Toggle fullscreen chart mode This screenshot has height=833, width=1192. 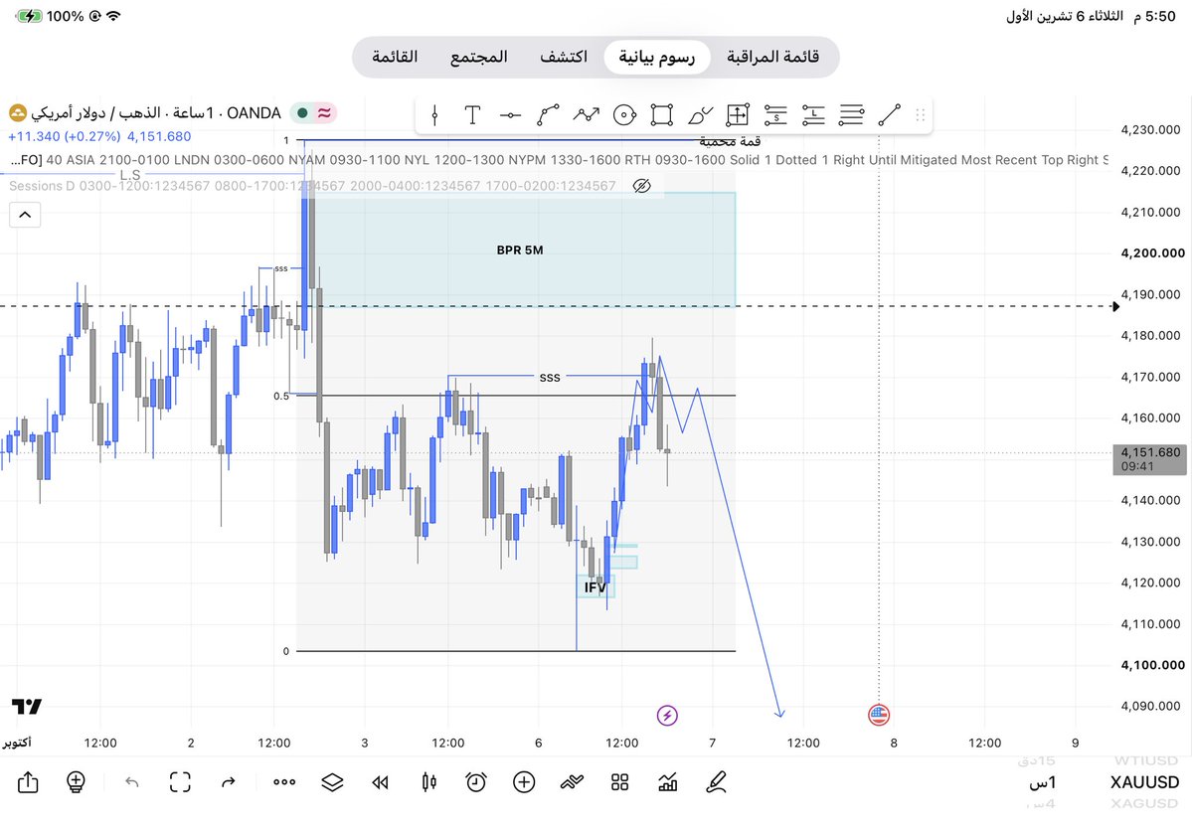point(180,782)
